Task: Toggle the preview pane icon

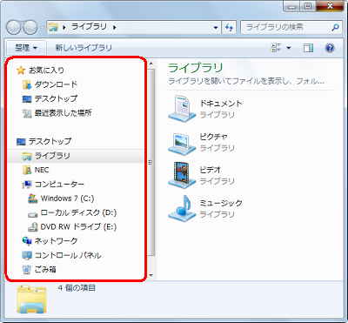Action: [x=308, y=48]
